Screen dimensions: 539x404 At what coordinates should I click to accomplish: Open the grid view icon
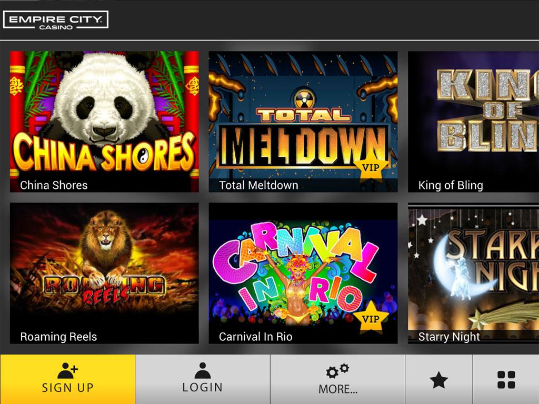point(506,380)
